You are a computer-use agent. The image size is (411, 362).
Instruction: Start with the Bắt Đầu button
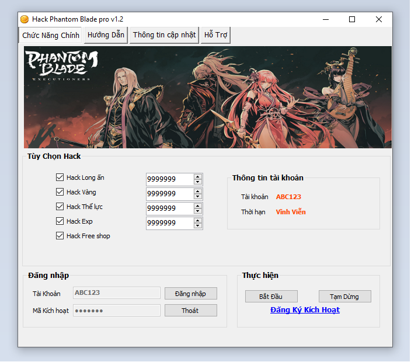(x=271, y=297)
